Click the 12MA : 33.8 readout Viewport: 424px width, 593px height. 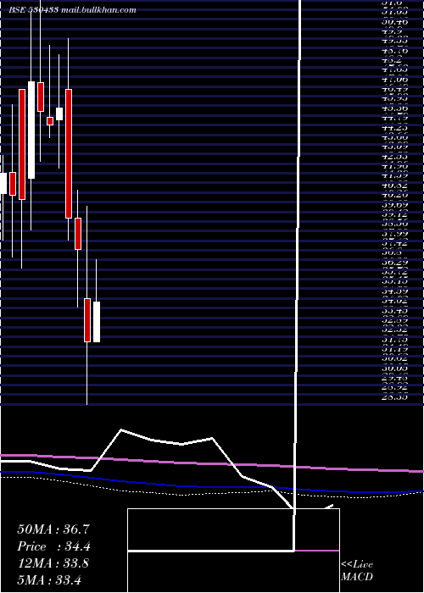(x=53, y=563)
